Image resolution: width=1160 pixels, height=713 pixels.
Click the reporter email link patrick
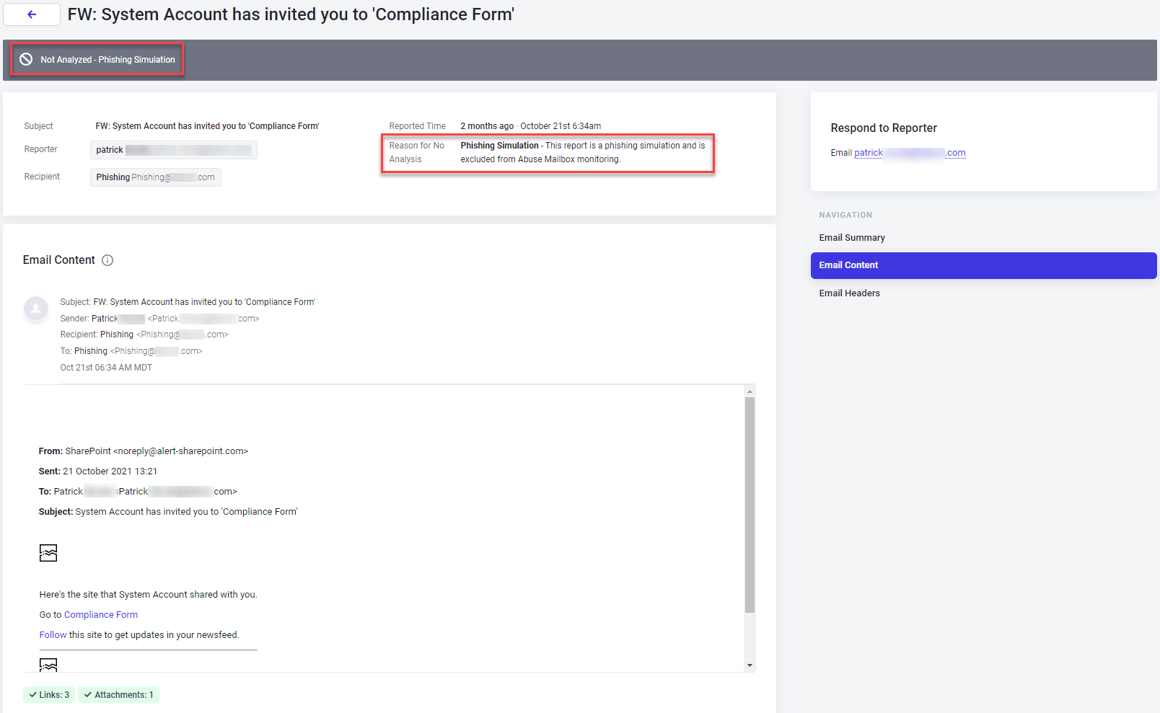tap(910, 153)
